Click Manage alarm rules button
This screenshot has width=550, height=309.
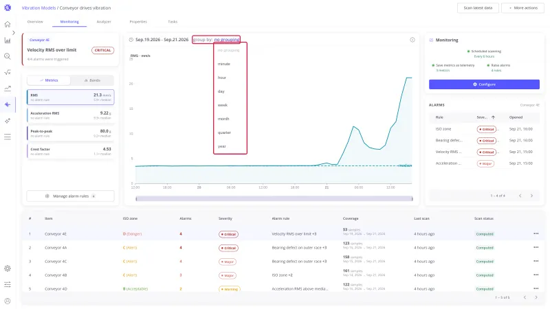[x=71, y=196]
